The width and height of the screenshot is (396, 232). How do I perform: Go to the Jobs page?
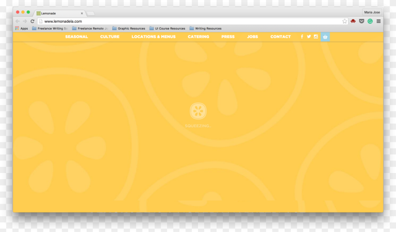point(253,37)
